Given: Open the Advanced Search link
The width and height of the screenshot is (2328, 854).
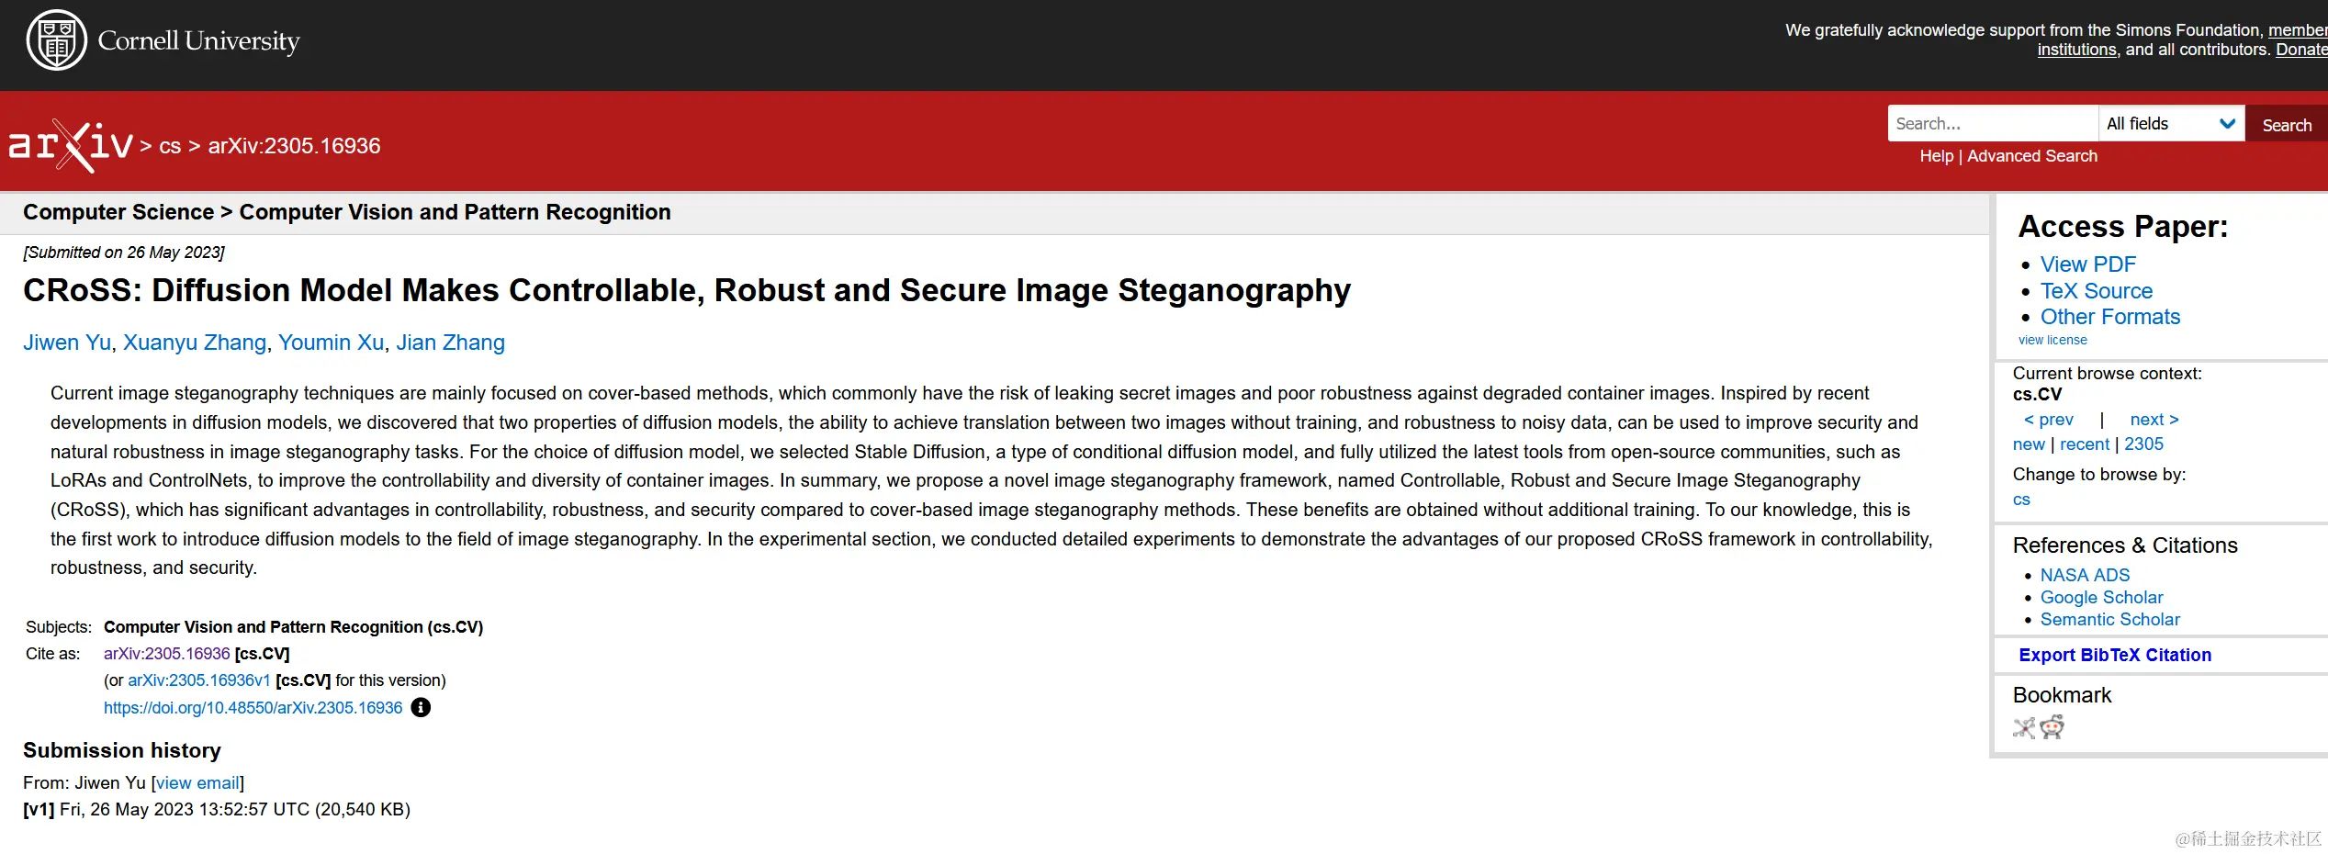Looking at the screenshot, I should [x=2032, y=156].
